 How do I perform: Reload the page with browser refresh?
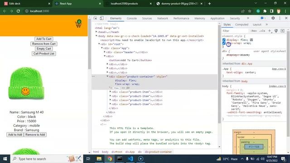pyautogui.click(x=18, y=11)
